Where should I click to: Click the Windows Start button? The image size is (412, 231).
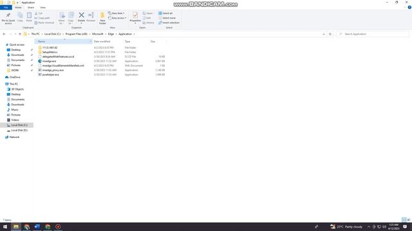[5, 227]
